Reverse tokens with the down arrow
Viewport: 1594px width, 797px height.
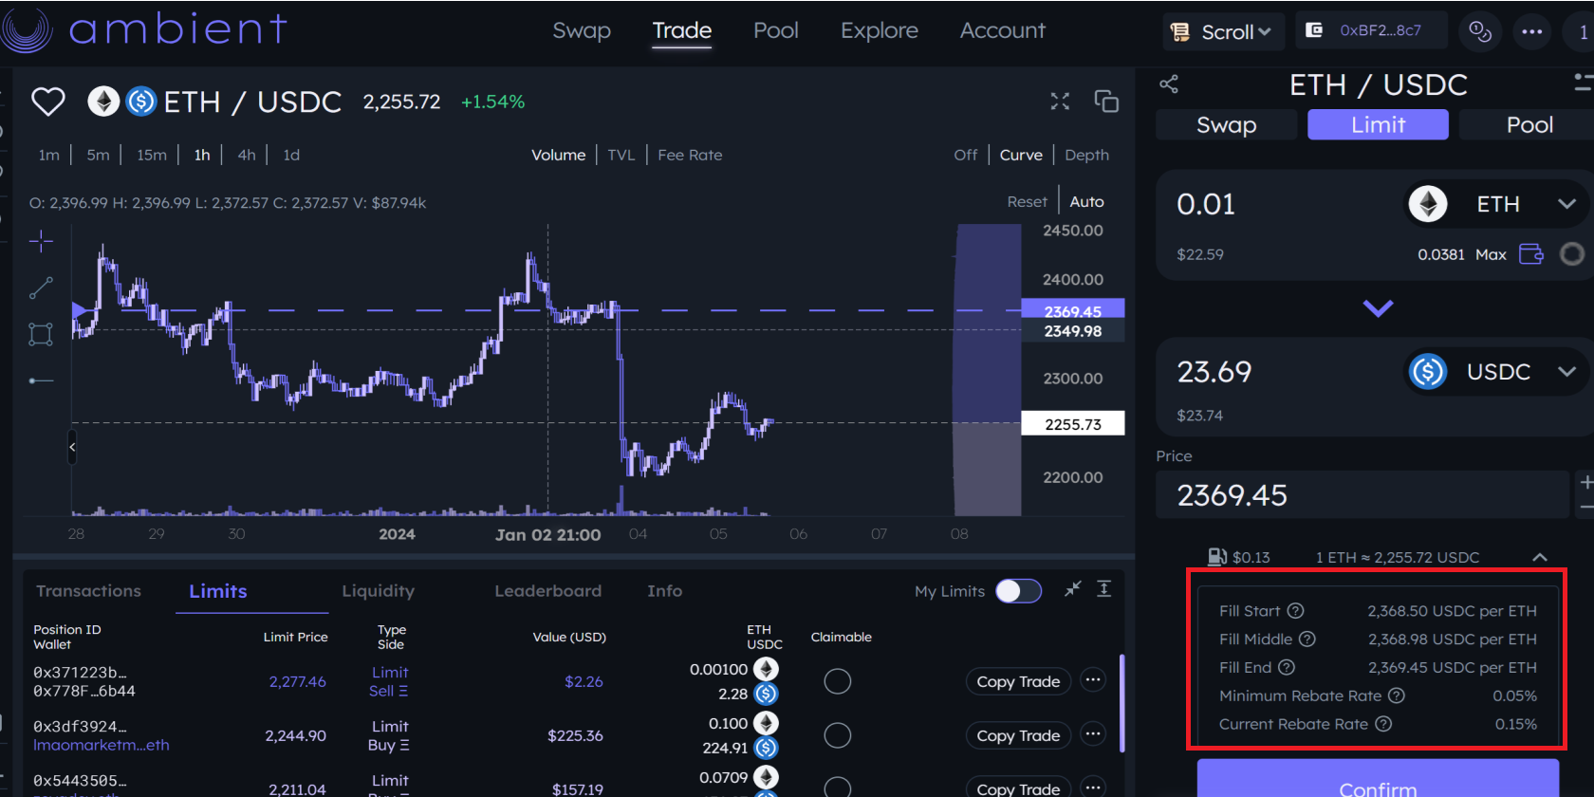point(1378,307)
